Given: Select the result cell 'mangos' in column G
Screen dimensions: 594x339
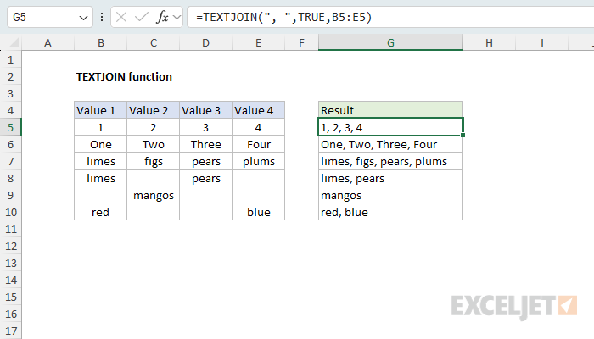Looking at the screenshot, I should [390, 195].
